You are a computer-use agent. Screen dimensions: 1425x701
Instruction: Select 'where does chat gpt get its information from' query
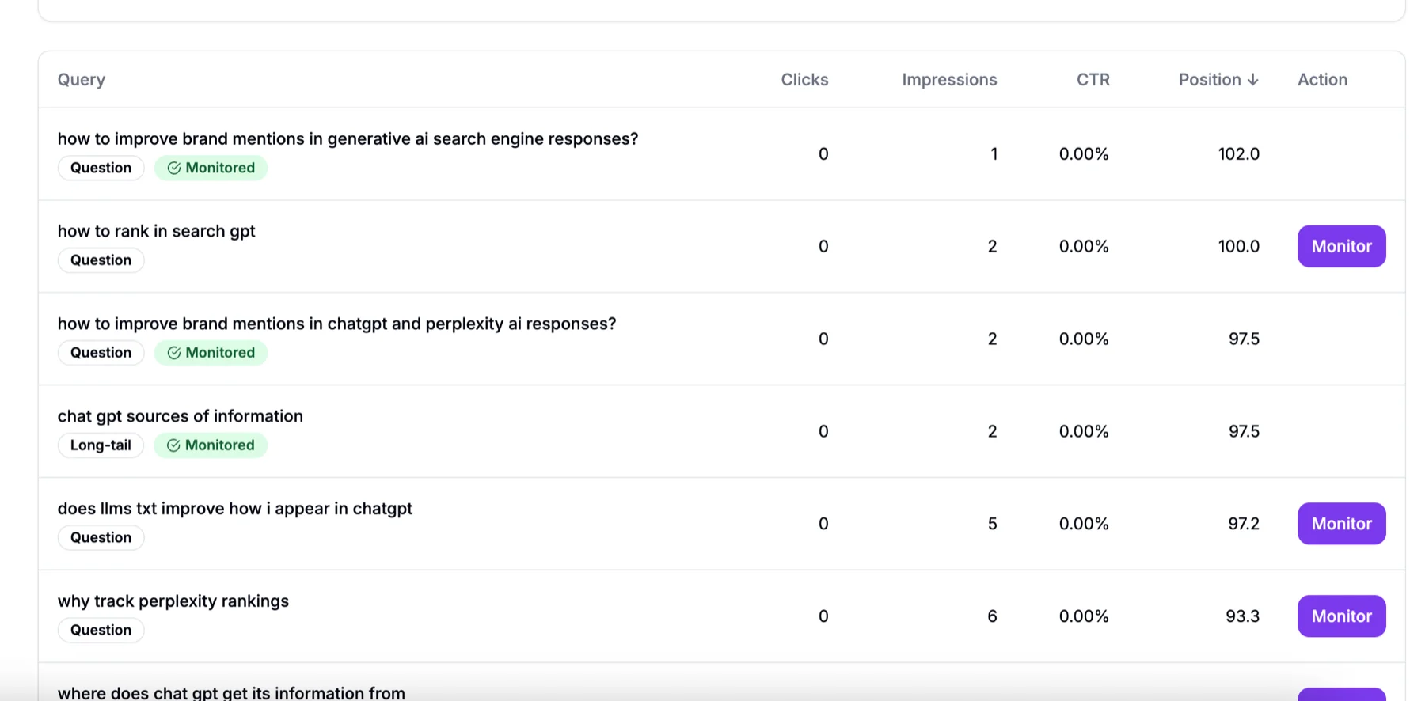click(231, 692)
